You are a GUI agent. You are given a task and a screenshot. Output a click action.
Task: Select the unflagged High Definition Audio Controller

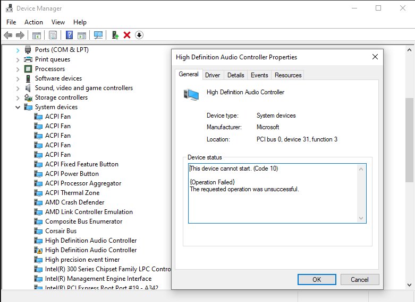(91, 241)
